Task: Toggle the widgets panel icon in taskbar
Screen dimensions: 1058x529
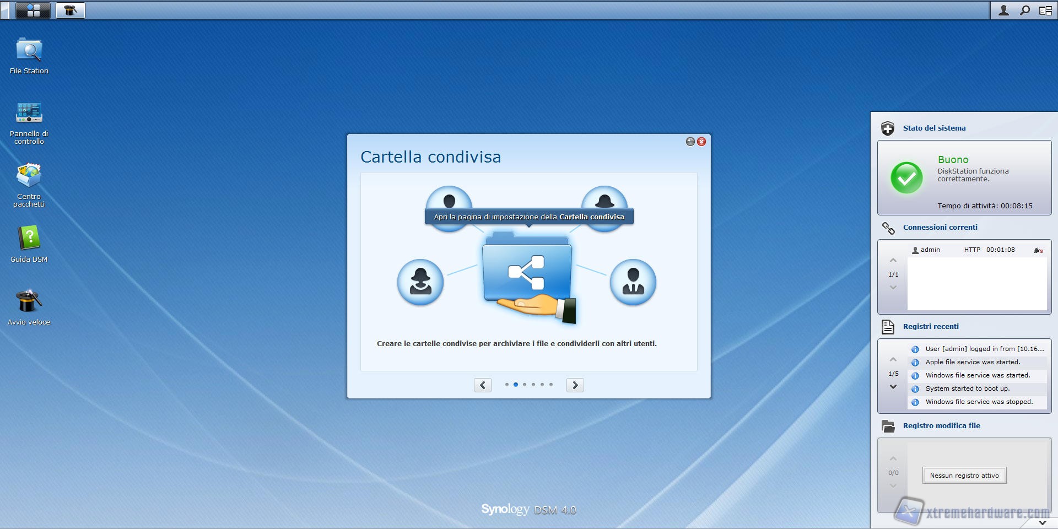Action: (x=1045, y=10)
